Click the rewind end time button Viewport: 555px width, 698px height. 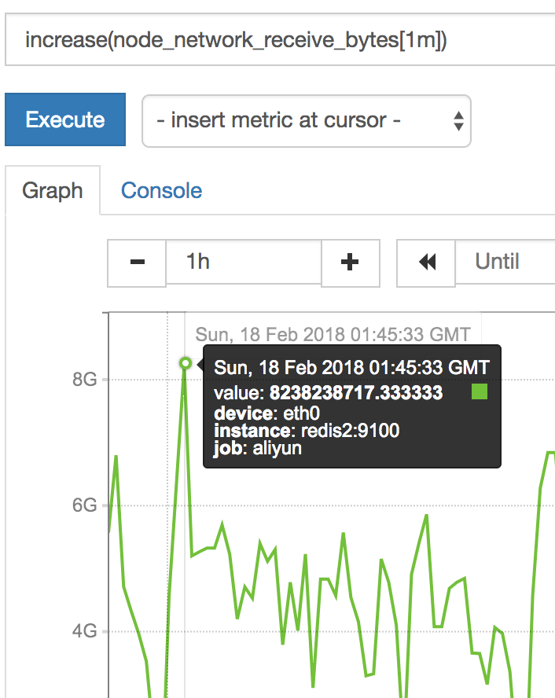pos(426,263)
